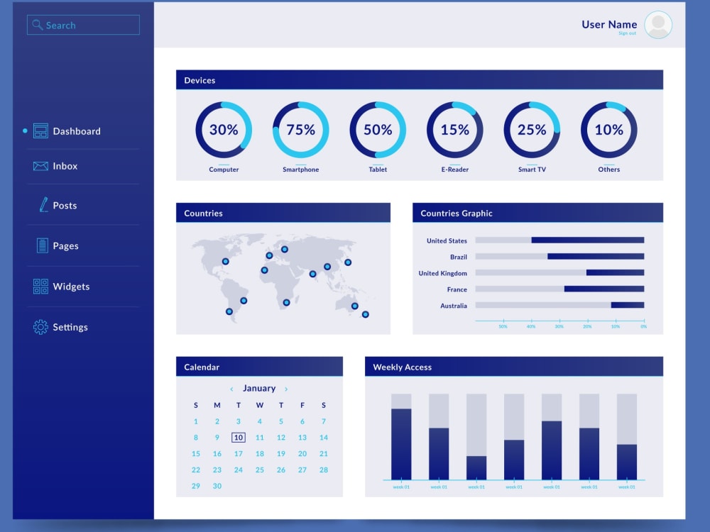The image size is (710, 532).
Task: Select January 26 in the calendar
Action: (280, 470)
